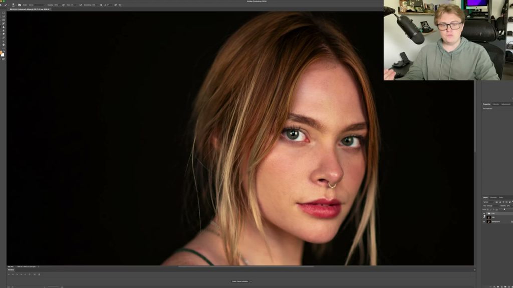Open the white background color swatch

tap(3, 55)
